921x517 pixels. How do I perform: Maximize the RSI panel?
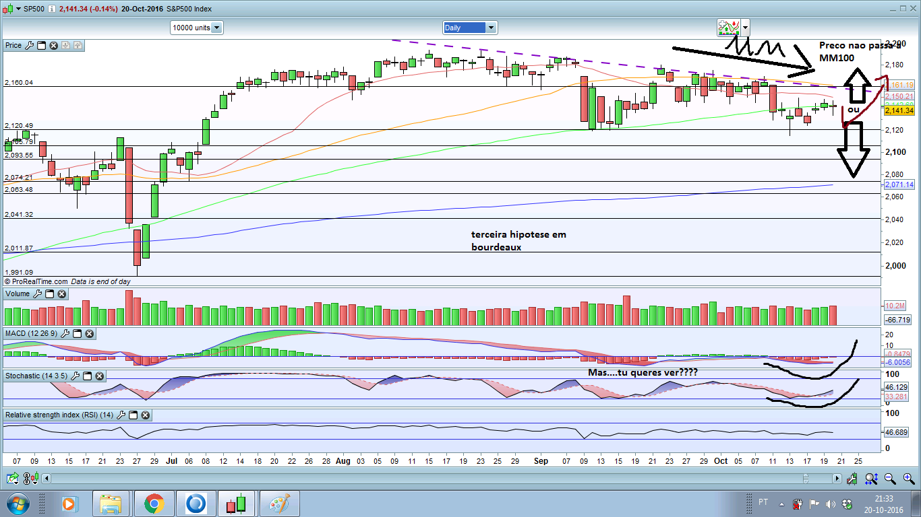pyautogui.click(x=133, y=415)
